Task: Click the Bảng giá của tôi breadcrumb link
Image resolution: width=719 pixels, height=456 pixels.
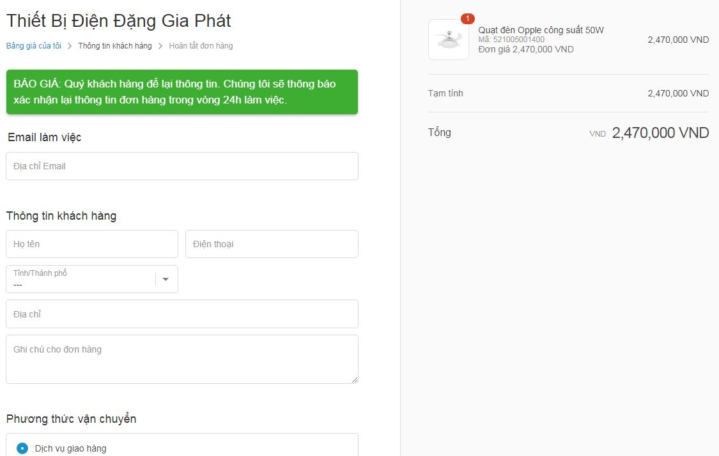Action: (33, 46)
